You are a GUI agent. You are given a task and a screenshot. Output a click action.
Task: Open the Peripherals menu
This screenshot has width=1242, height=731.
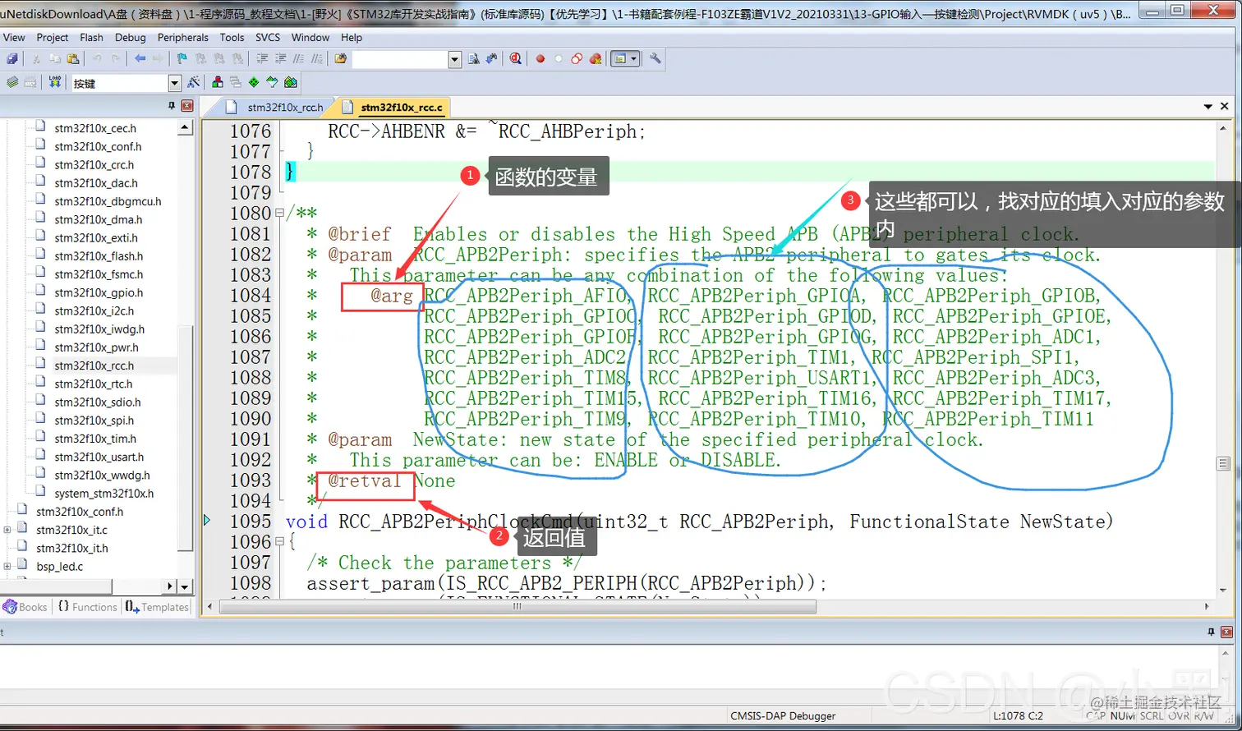pos(182,37)
